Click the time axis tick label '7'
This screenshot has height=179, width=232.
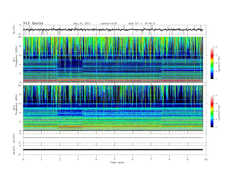click(151, 159)
